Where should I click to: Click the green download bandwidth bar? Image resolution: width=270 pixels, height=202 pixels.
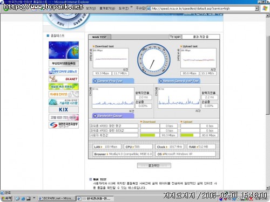click(147, 135)
